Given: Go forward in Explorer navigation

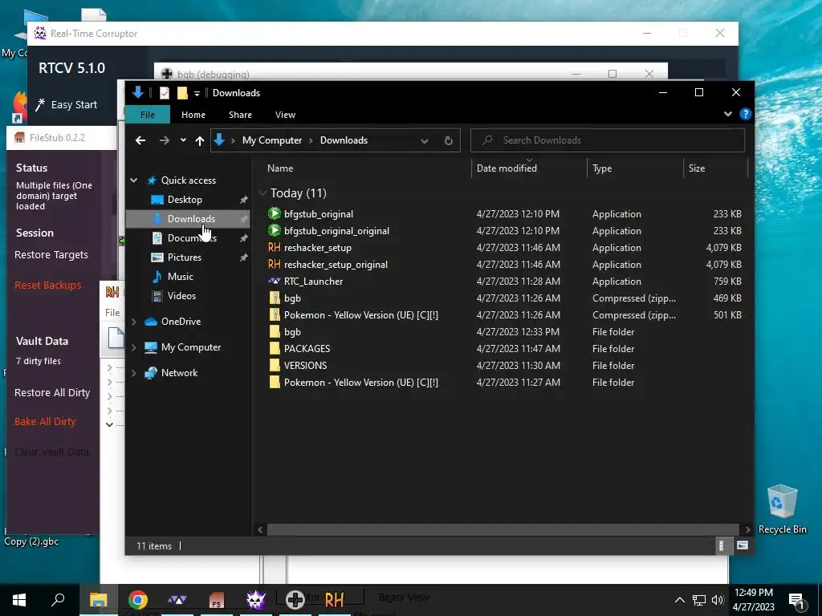Looking at the screenshot, I should point(164,140).
